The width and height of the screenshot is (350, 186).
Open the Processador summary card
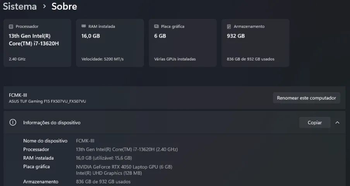37,43
